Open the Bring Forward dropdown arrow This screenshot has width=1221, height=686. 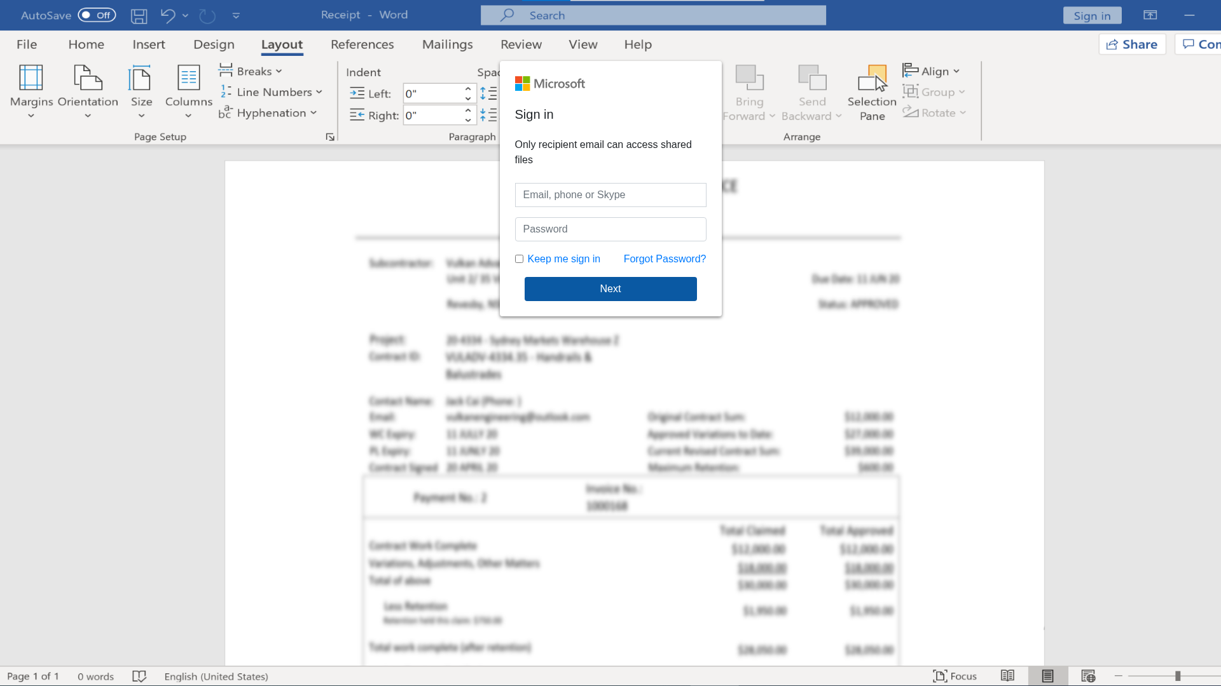point(772,116)
